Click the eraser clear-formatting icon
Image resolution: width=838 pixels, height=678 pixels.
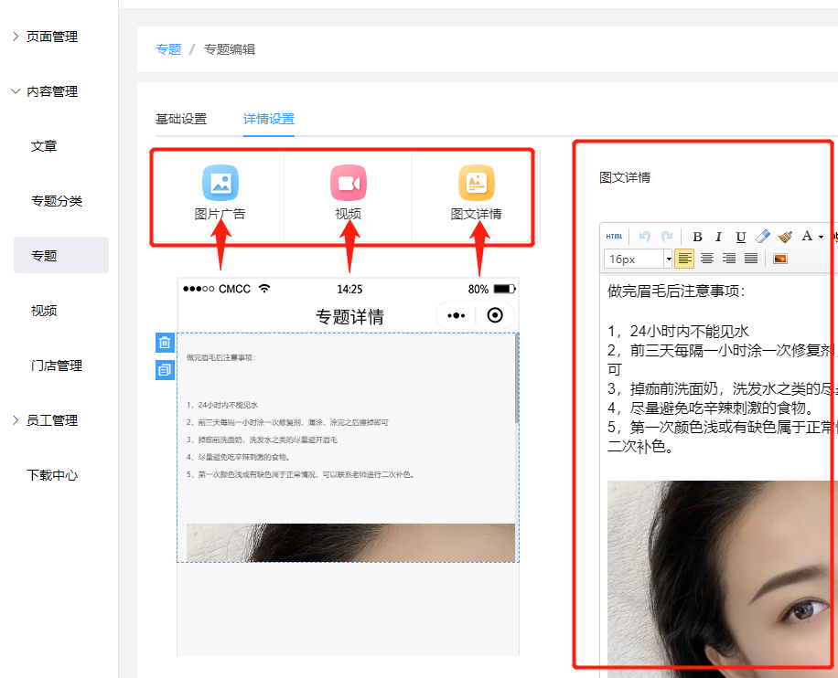763,237
